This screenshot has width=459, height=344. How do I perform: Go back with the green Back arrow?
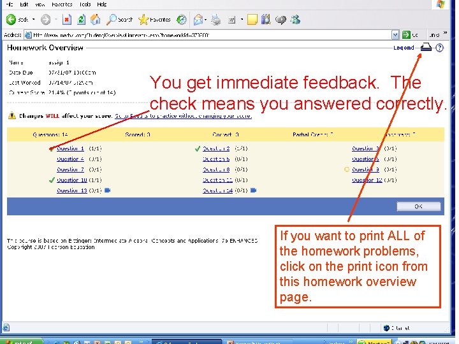pos(11,20)
